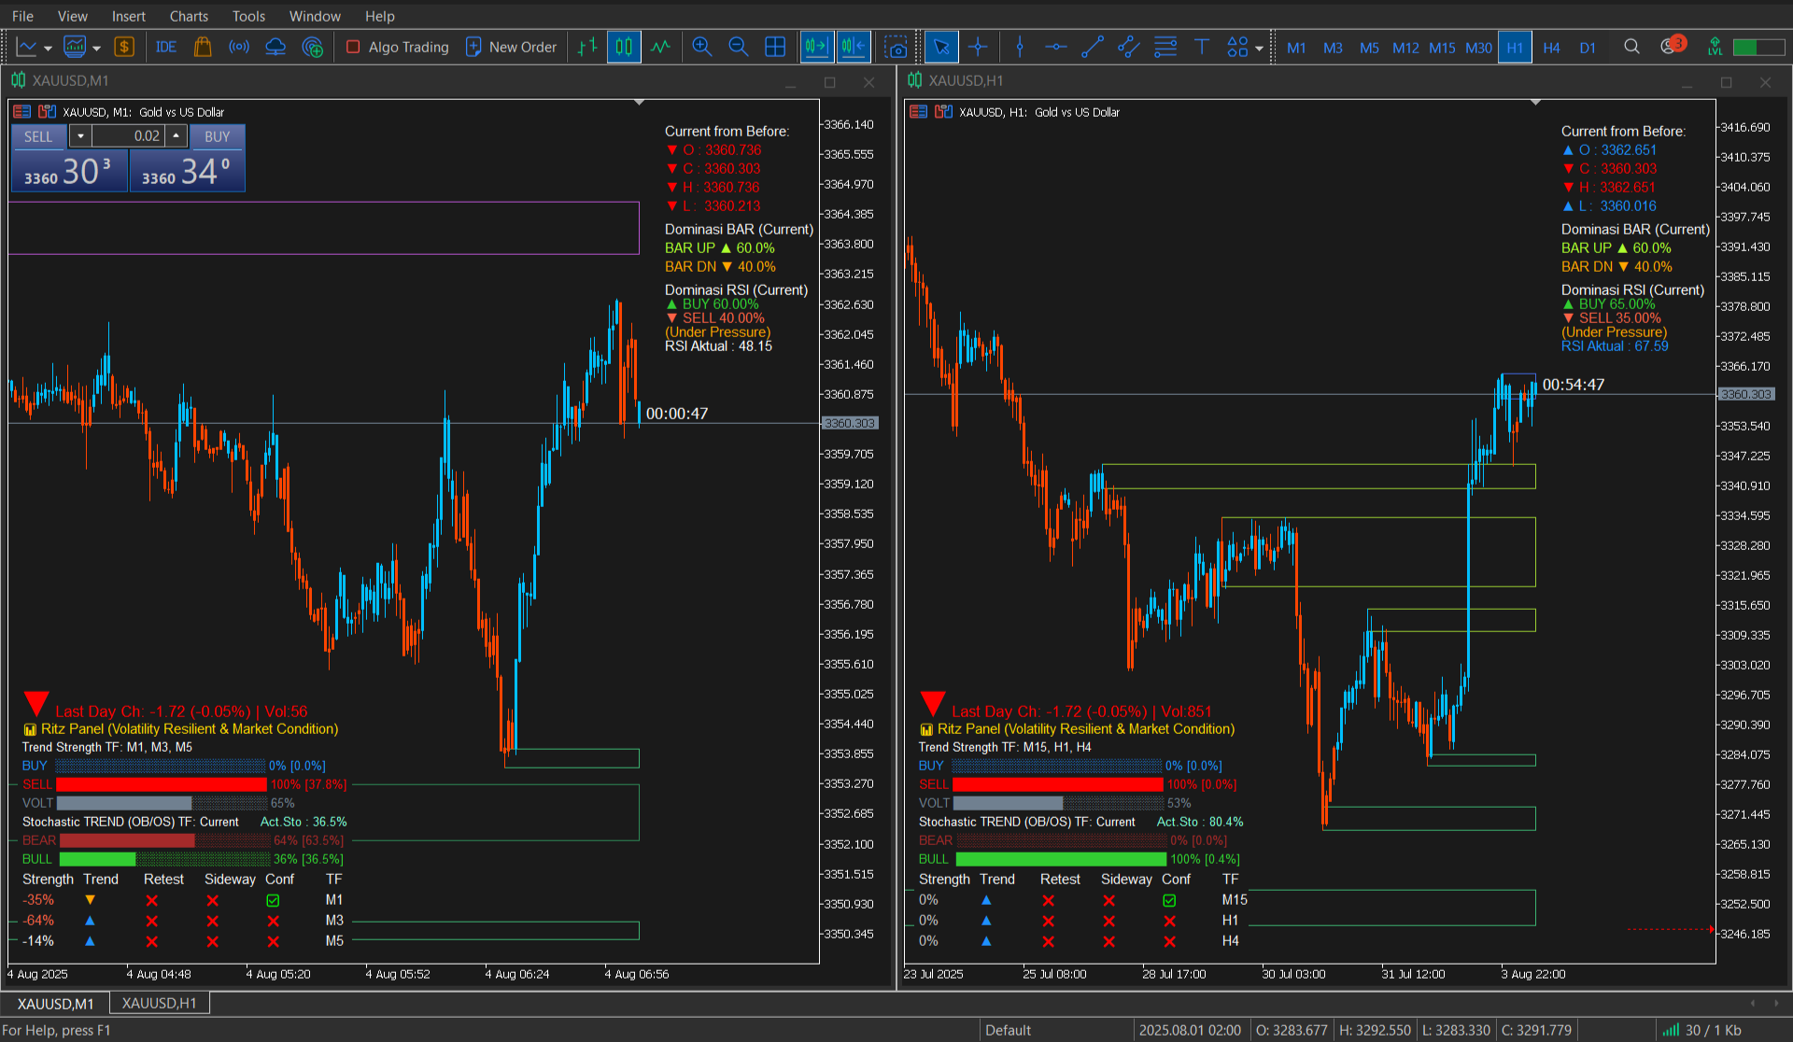Toggle one-click trading panel on M1 chart
This screenshot has width=1793, height=1042.
pos(21,112)
